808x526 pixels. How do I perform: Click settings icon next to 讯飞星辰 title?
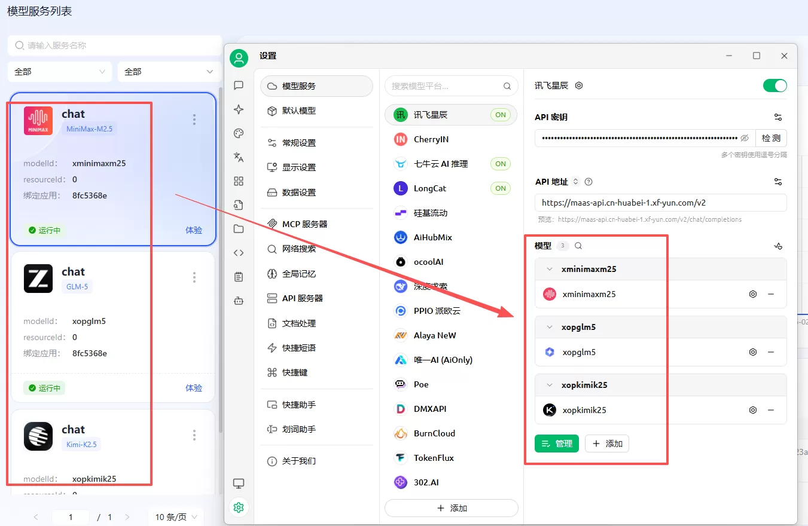579,85
